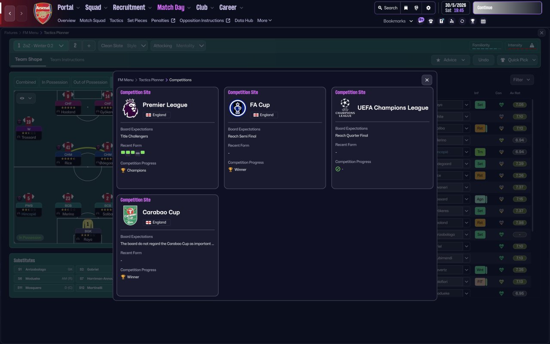Open the Advice dropdown

451,60
